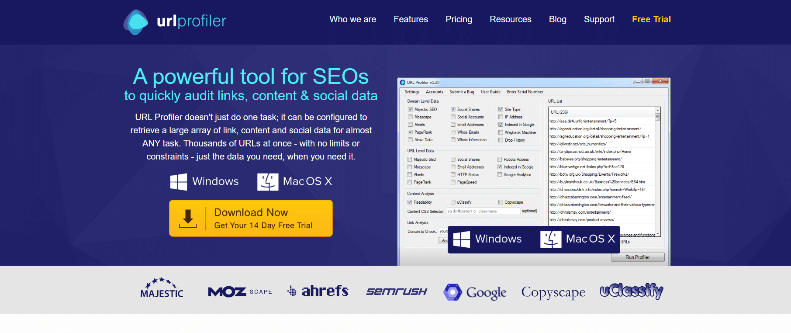Enable the HTTP Status checkbox
Screen dimensions: 791x333
pos(453,174)
